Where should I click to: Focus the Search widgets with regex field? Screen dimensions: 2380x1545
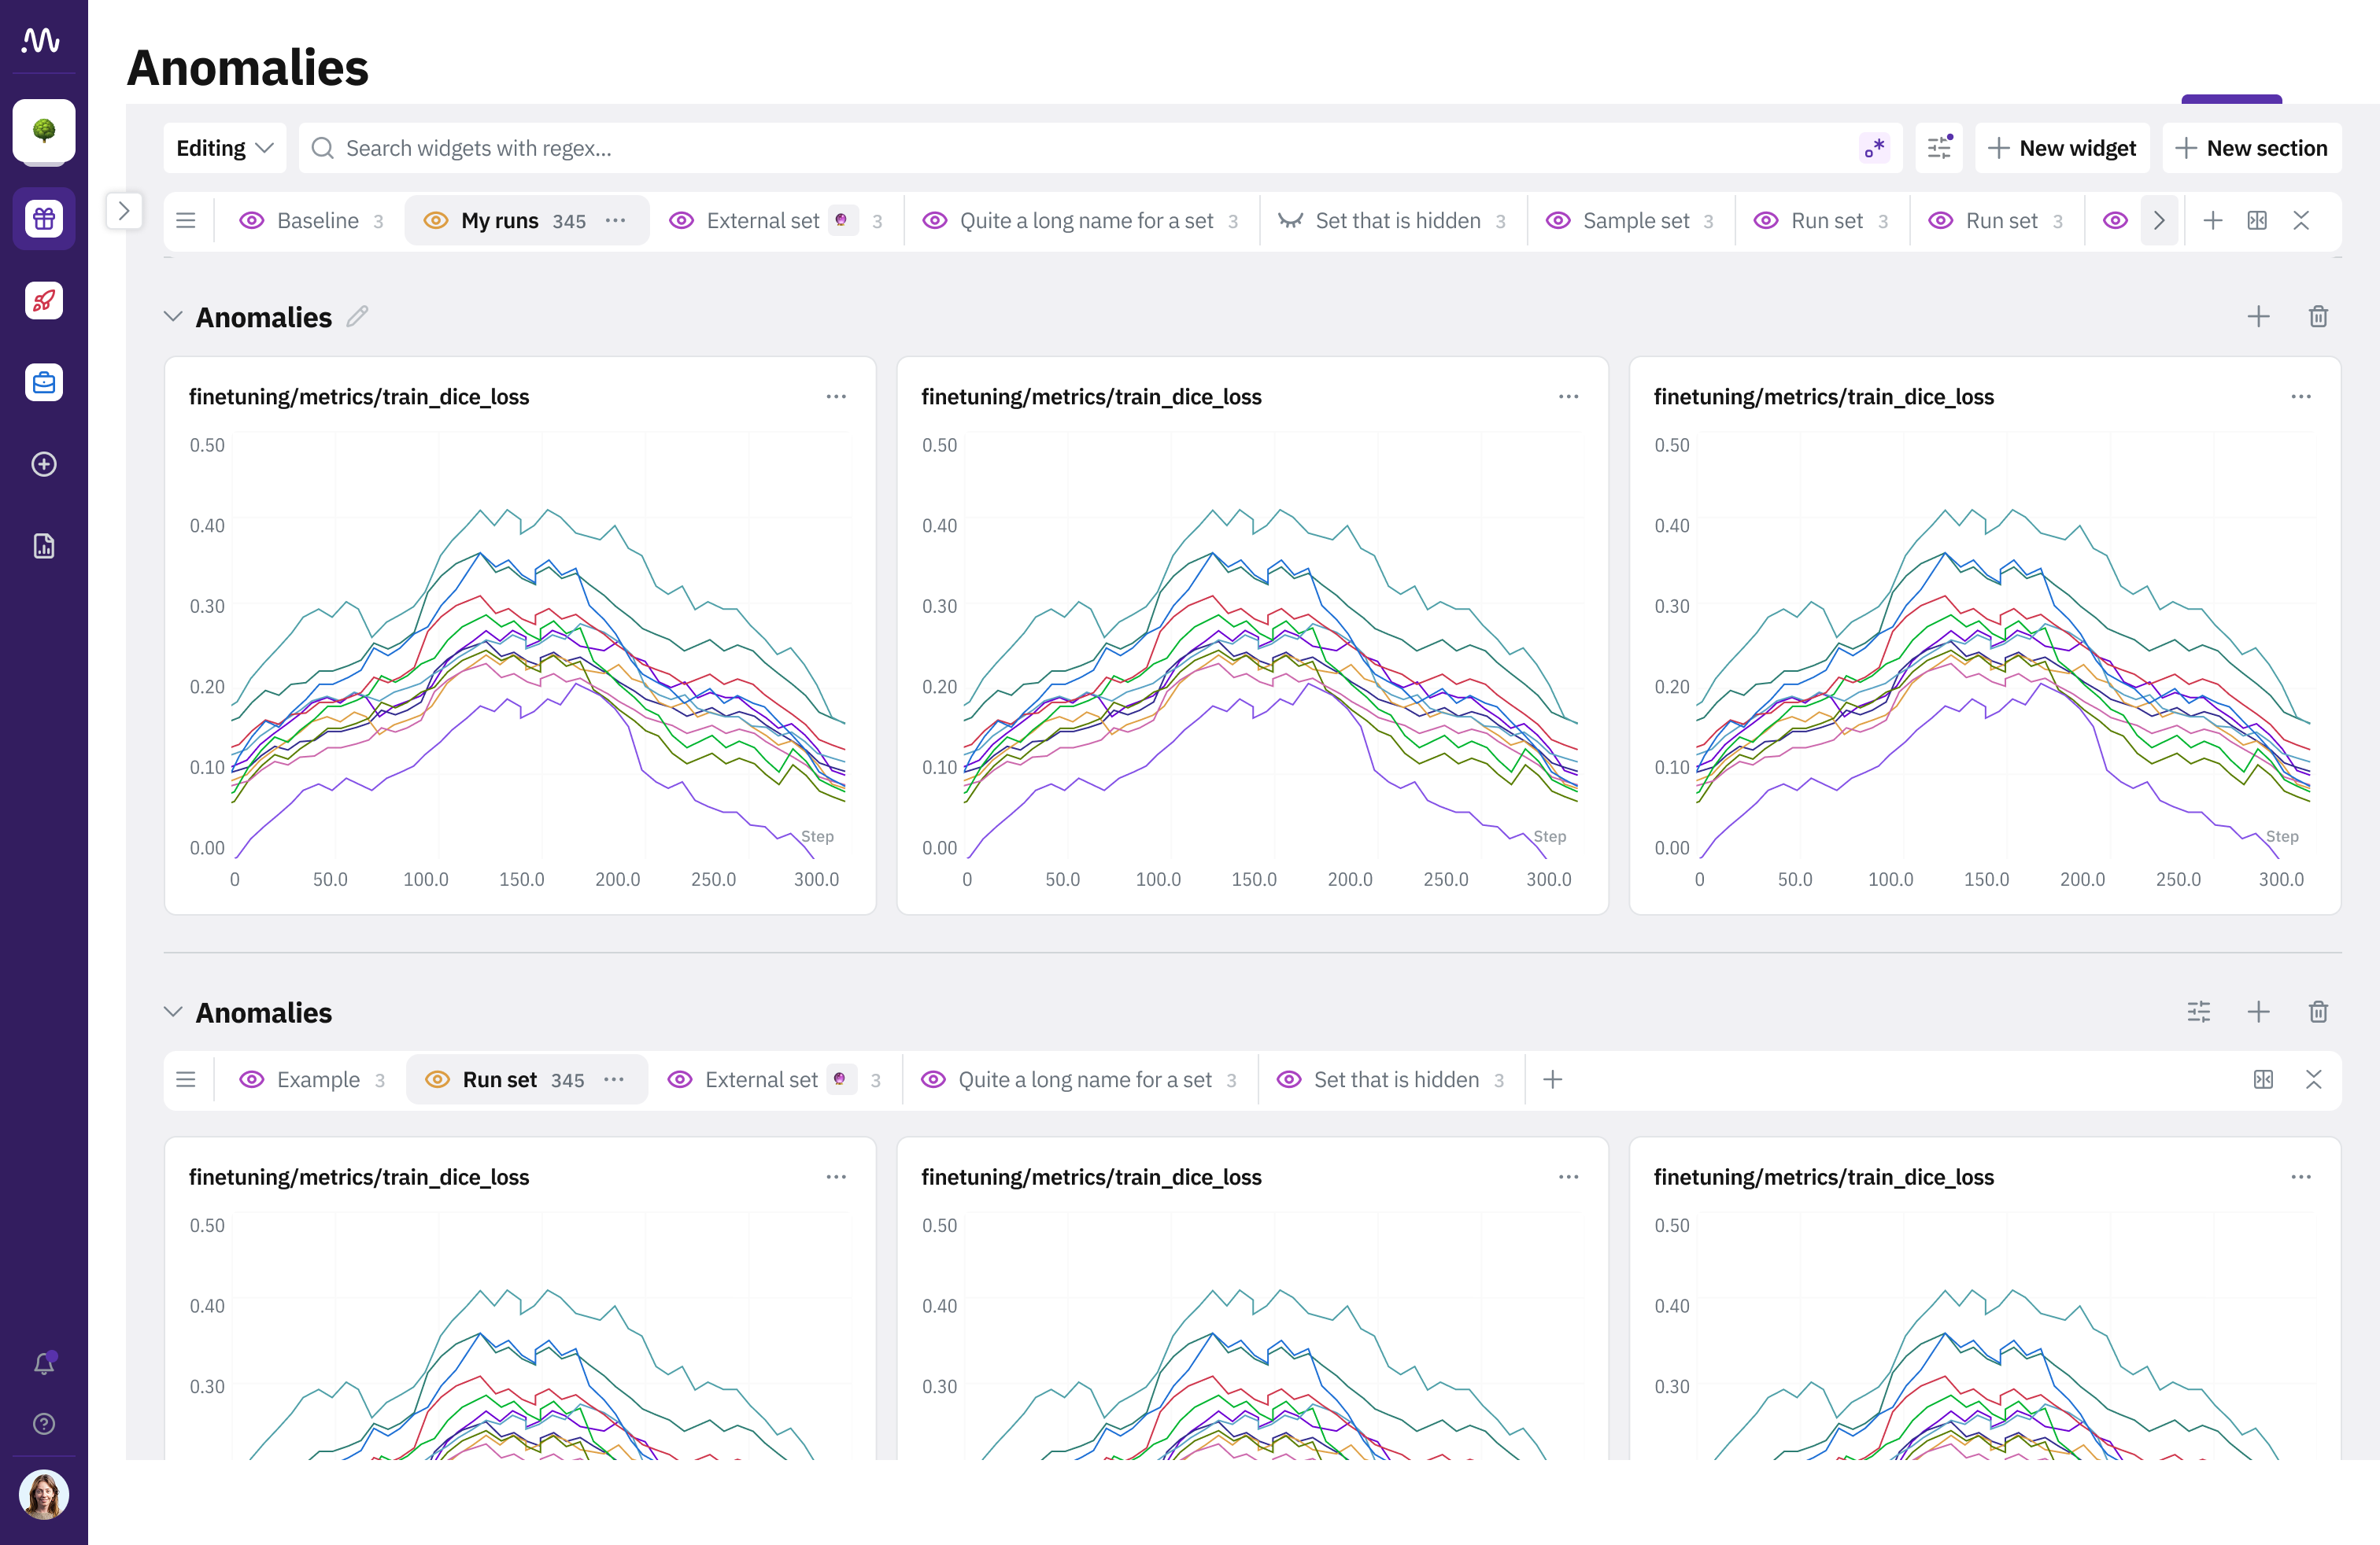[1100, 148]
